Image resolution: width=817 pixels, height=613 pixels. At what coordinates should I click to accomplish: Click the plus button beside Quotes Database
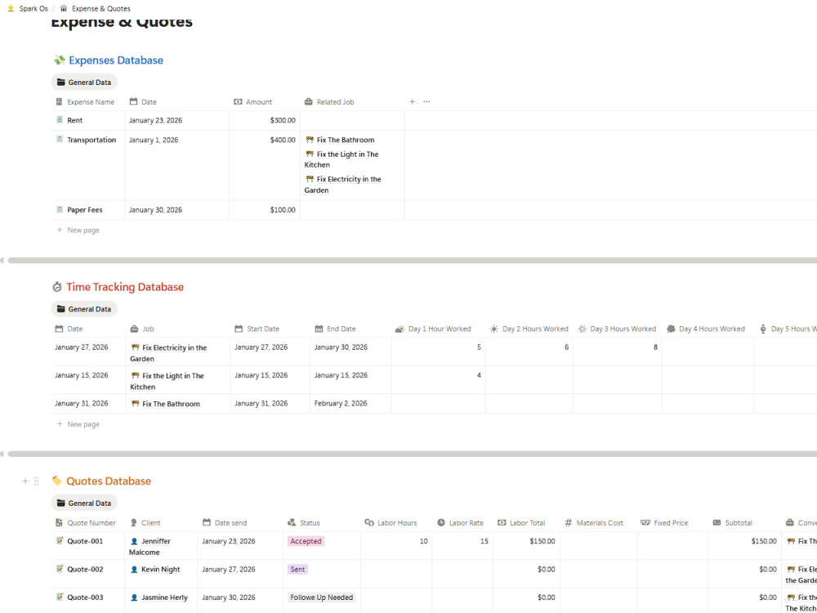pyautogui.click(x=25, y=481)
